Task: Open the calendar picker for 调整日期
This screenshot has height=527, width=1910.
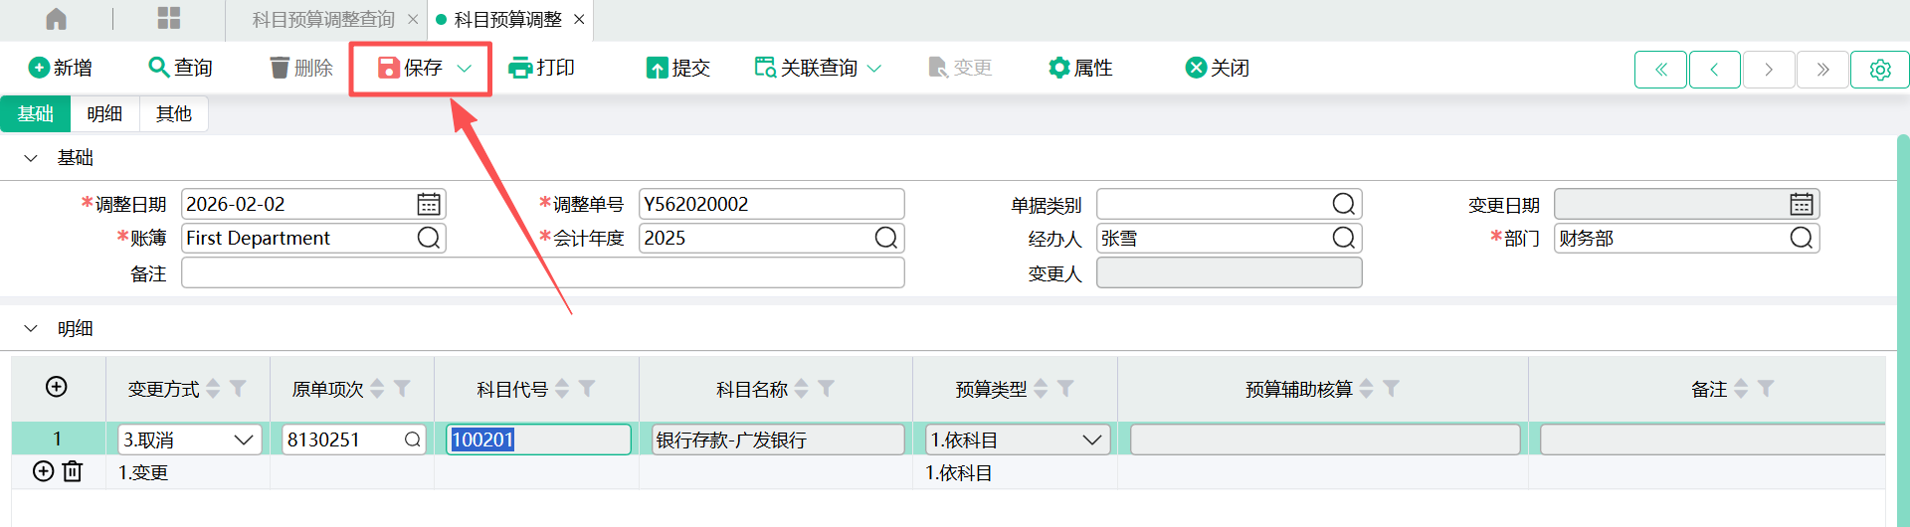Action: [429, 204]
